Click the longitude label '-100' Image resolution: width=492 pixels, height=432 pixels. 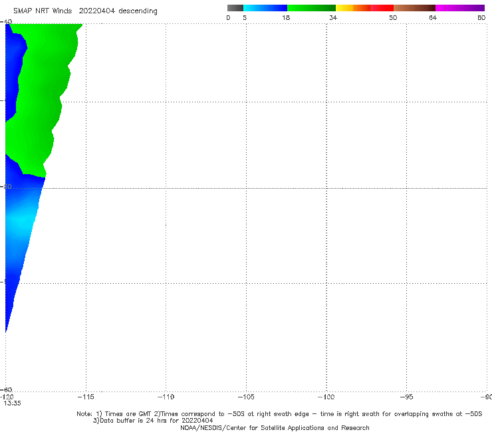coord(326,397)
